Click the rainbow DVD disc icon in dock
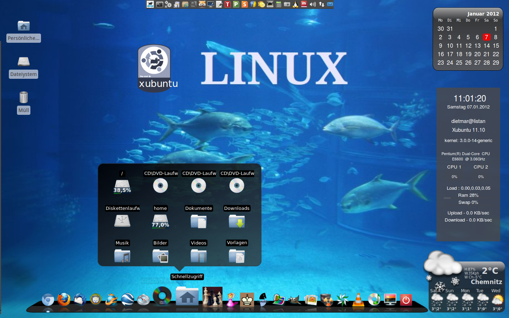Viewport: 509px width, 318px height. [x=162, y=296]
